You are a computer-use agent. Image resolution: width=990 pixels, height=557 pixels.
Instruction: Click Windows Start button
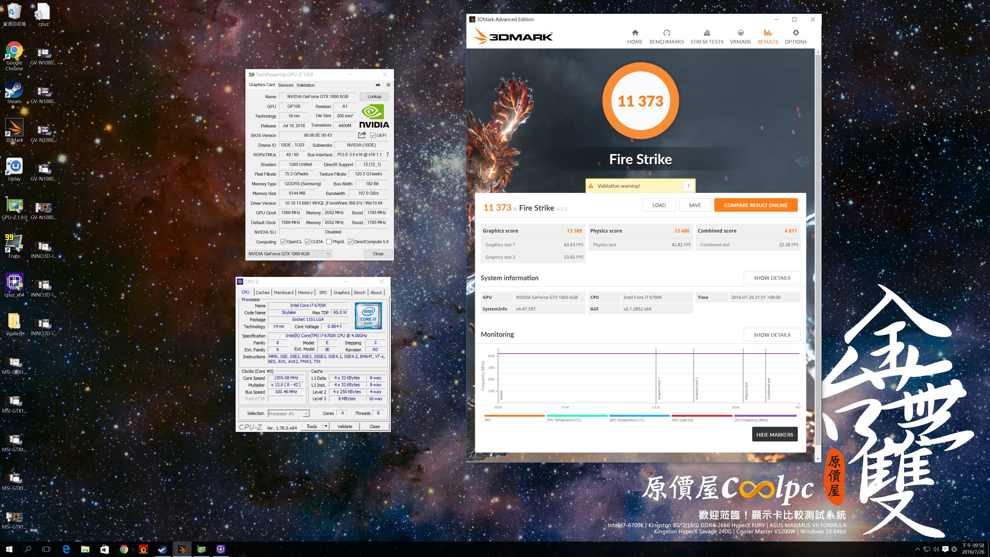[9, 549]
